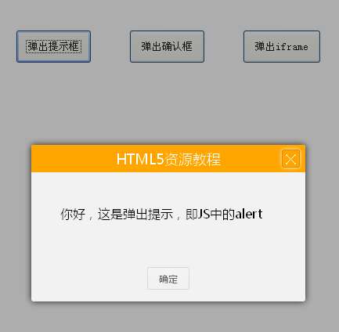This screenshot has height=332, width=339.
Task: Confirm the alert with 确定 button
Action: tap(168, 279)
